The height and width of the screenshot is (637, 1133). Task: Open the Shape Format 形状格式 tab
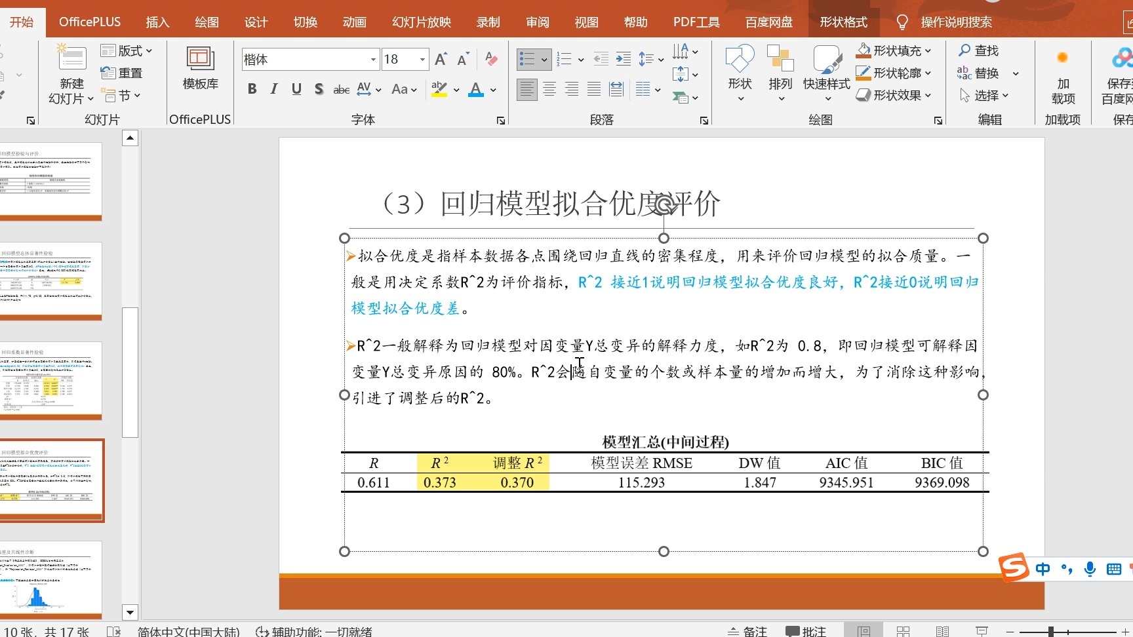(843, 22)
